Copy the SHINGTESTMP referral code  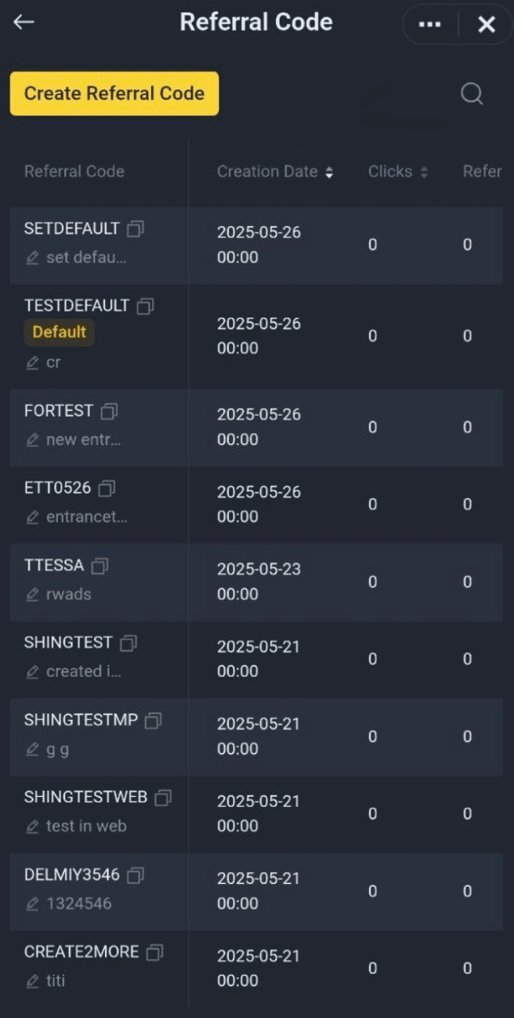tap(154, 720)
